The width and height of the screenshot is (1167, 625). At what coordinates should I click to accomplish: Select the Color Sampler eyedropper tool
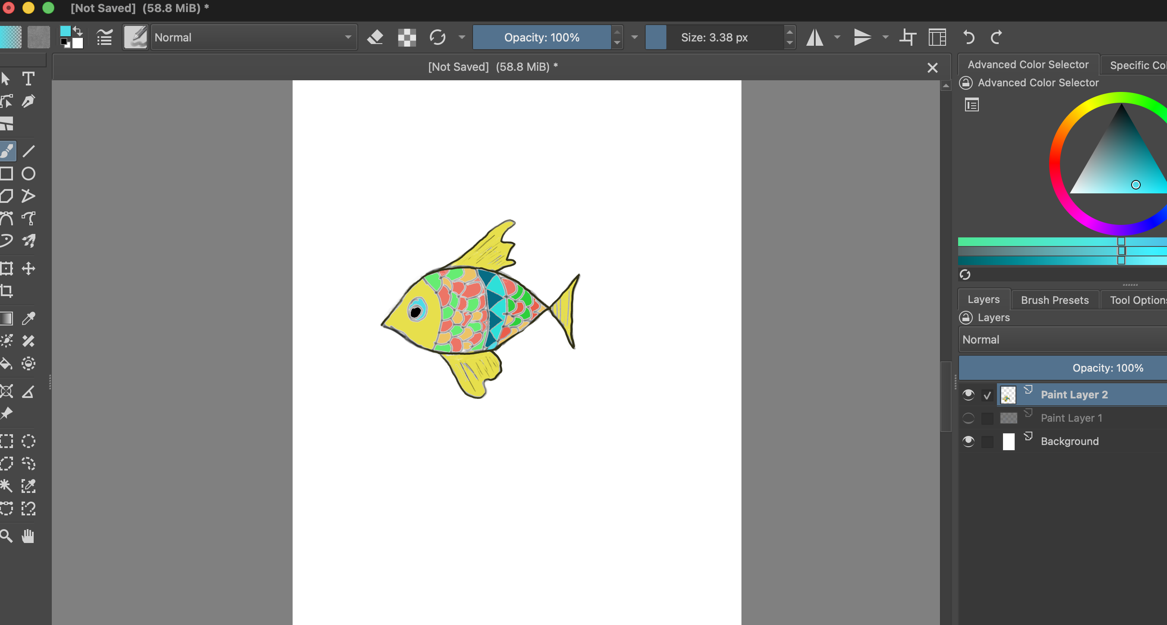pyautogui.click(x=28, y=318)
